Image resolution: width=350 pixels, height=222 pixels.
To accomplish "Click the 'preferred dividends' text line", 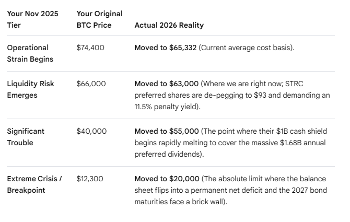I will 169,154.
